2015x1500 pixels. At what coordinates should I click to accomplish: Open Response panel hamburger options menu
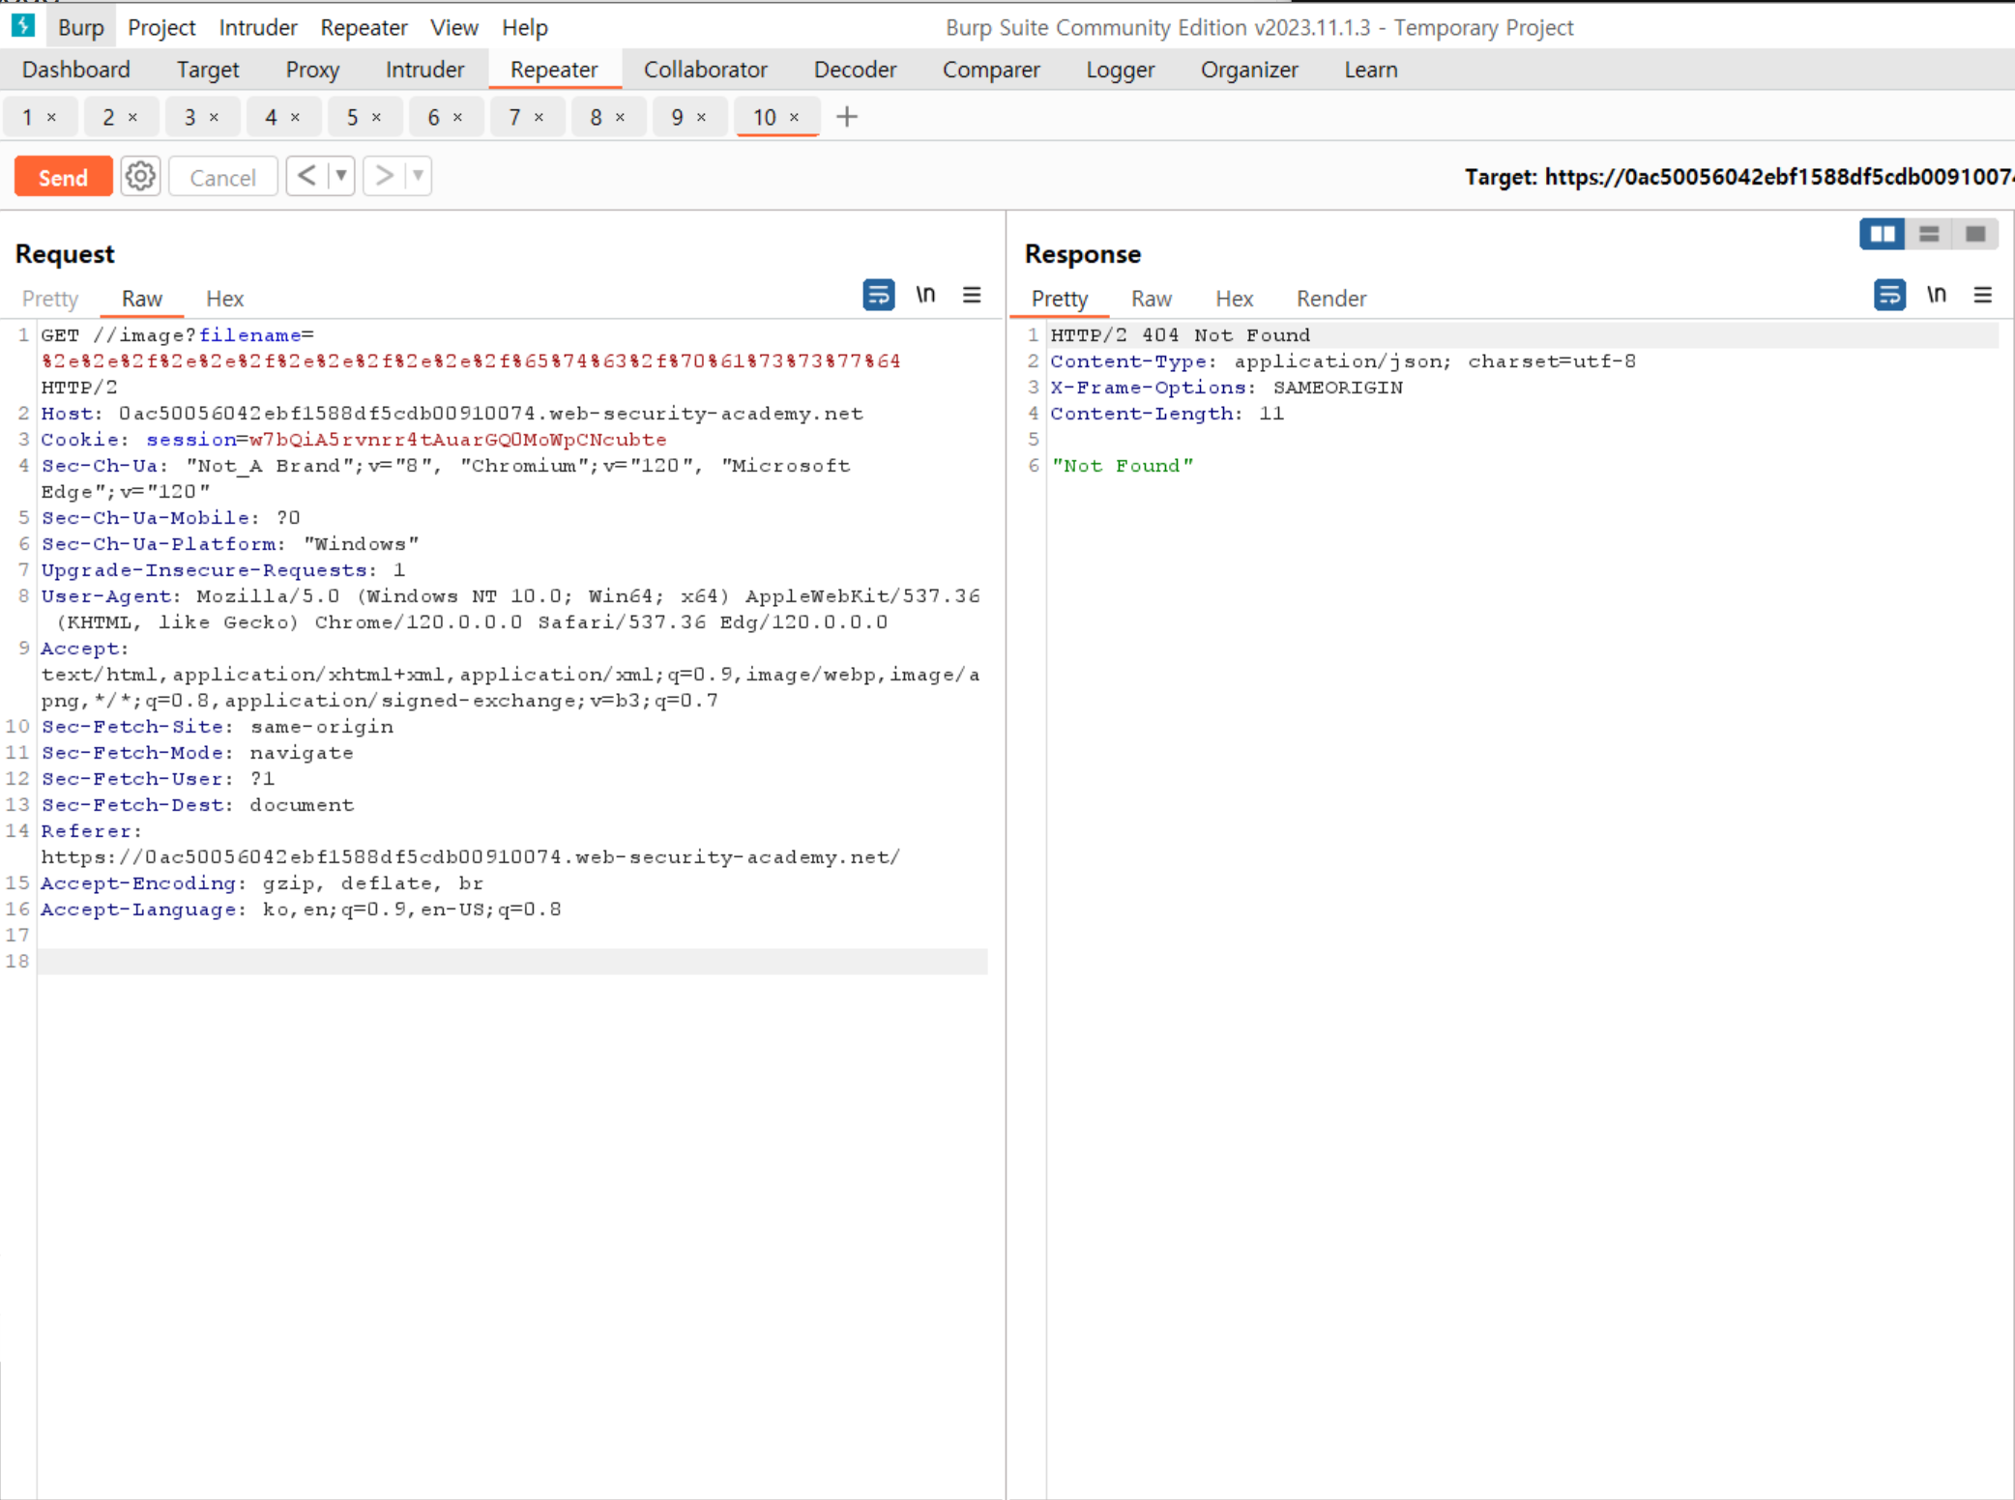(x=1982, y=296)
